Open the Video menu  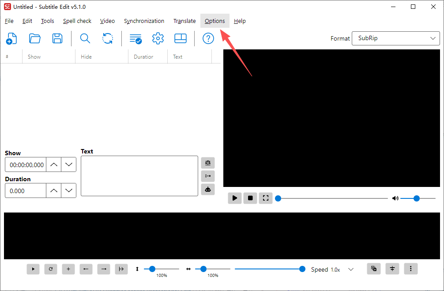[x=107, y=21]
